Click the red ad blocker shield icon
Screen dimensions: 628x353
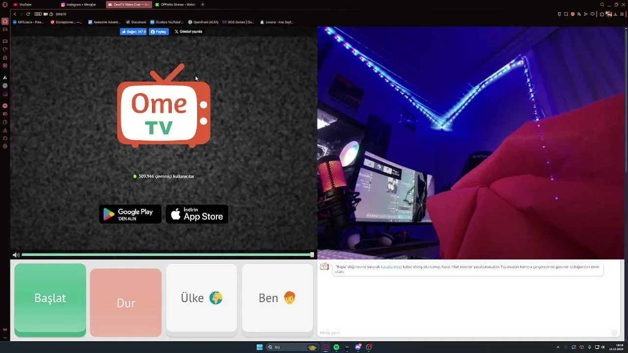tap(573, 14)
